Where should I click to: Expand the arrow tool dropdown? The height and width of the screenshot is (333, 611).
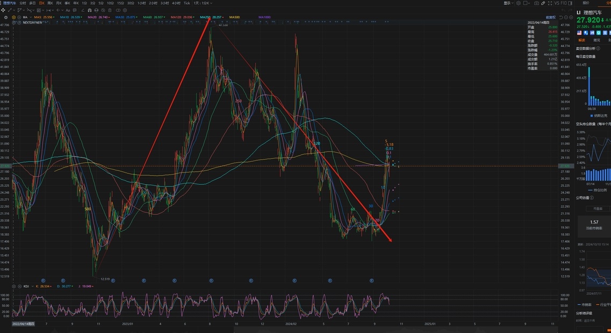[62, 10]
